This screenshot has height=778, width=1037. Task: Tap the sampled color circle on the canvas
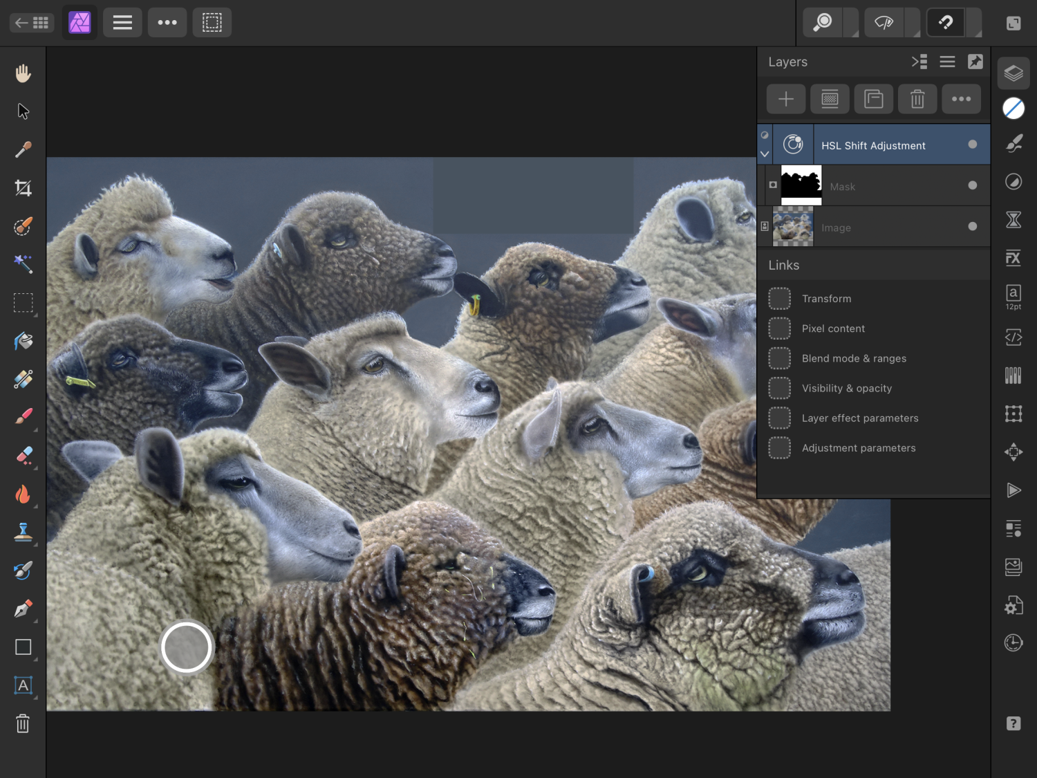click(x=186, y=647)
